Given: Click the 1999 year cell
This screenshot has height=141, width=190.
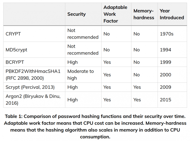Looking at the screenshot, I should tap(166, 62).
